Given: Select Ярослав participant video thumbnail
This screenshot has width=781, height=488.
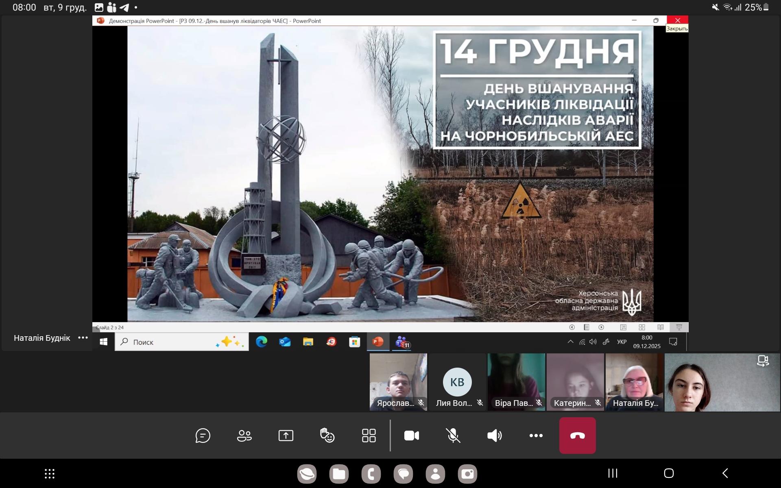Looking at the screenshot, I should tap(398, 381).
